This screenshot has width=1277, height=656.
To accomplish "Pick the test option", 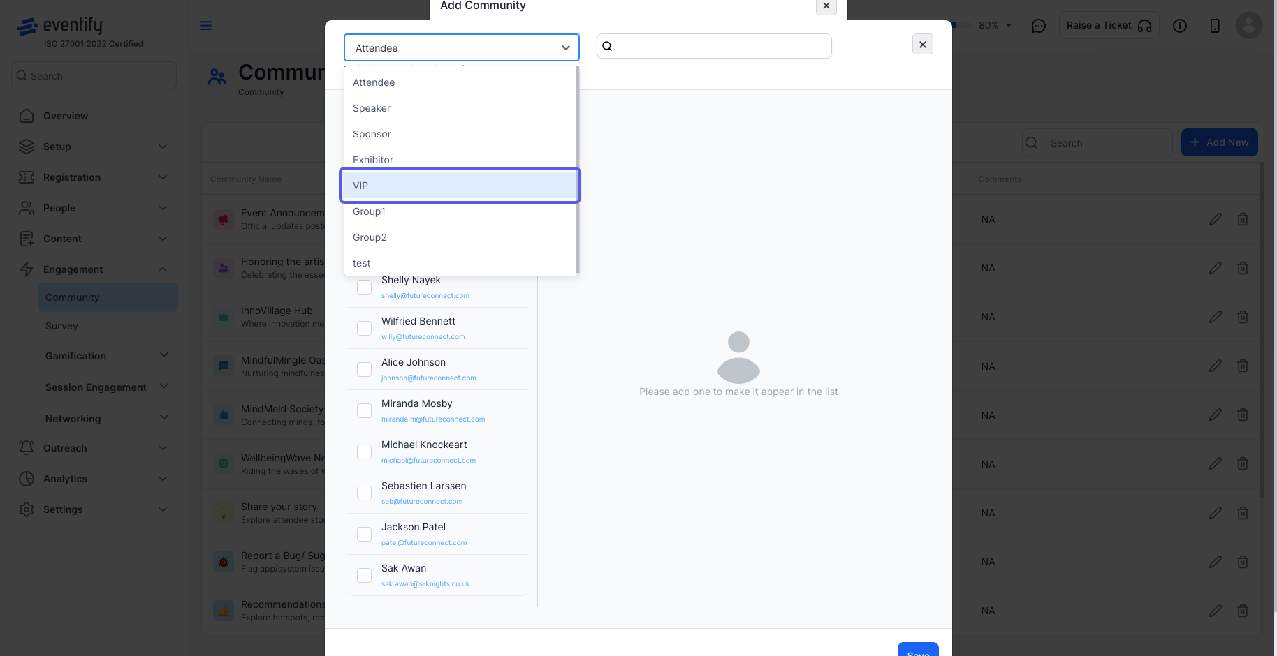I will tap(460, 263).
